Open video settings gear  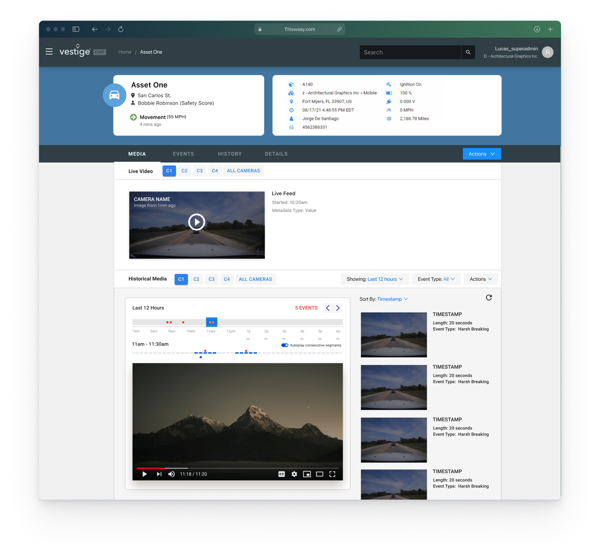[294, 474]
